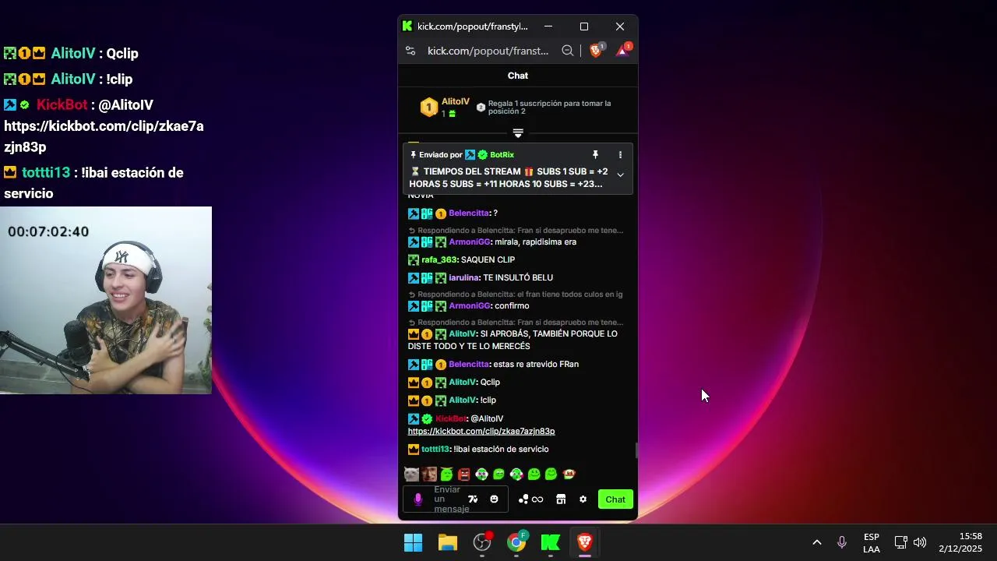Open Google Chrome from taskbar
997x561 pixels.
[516, 542]
